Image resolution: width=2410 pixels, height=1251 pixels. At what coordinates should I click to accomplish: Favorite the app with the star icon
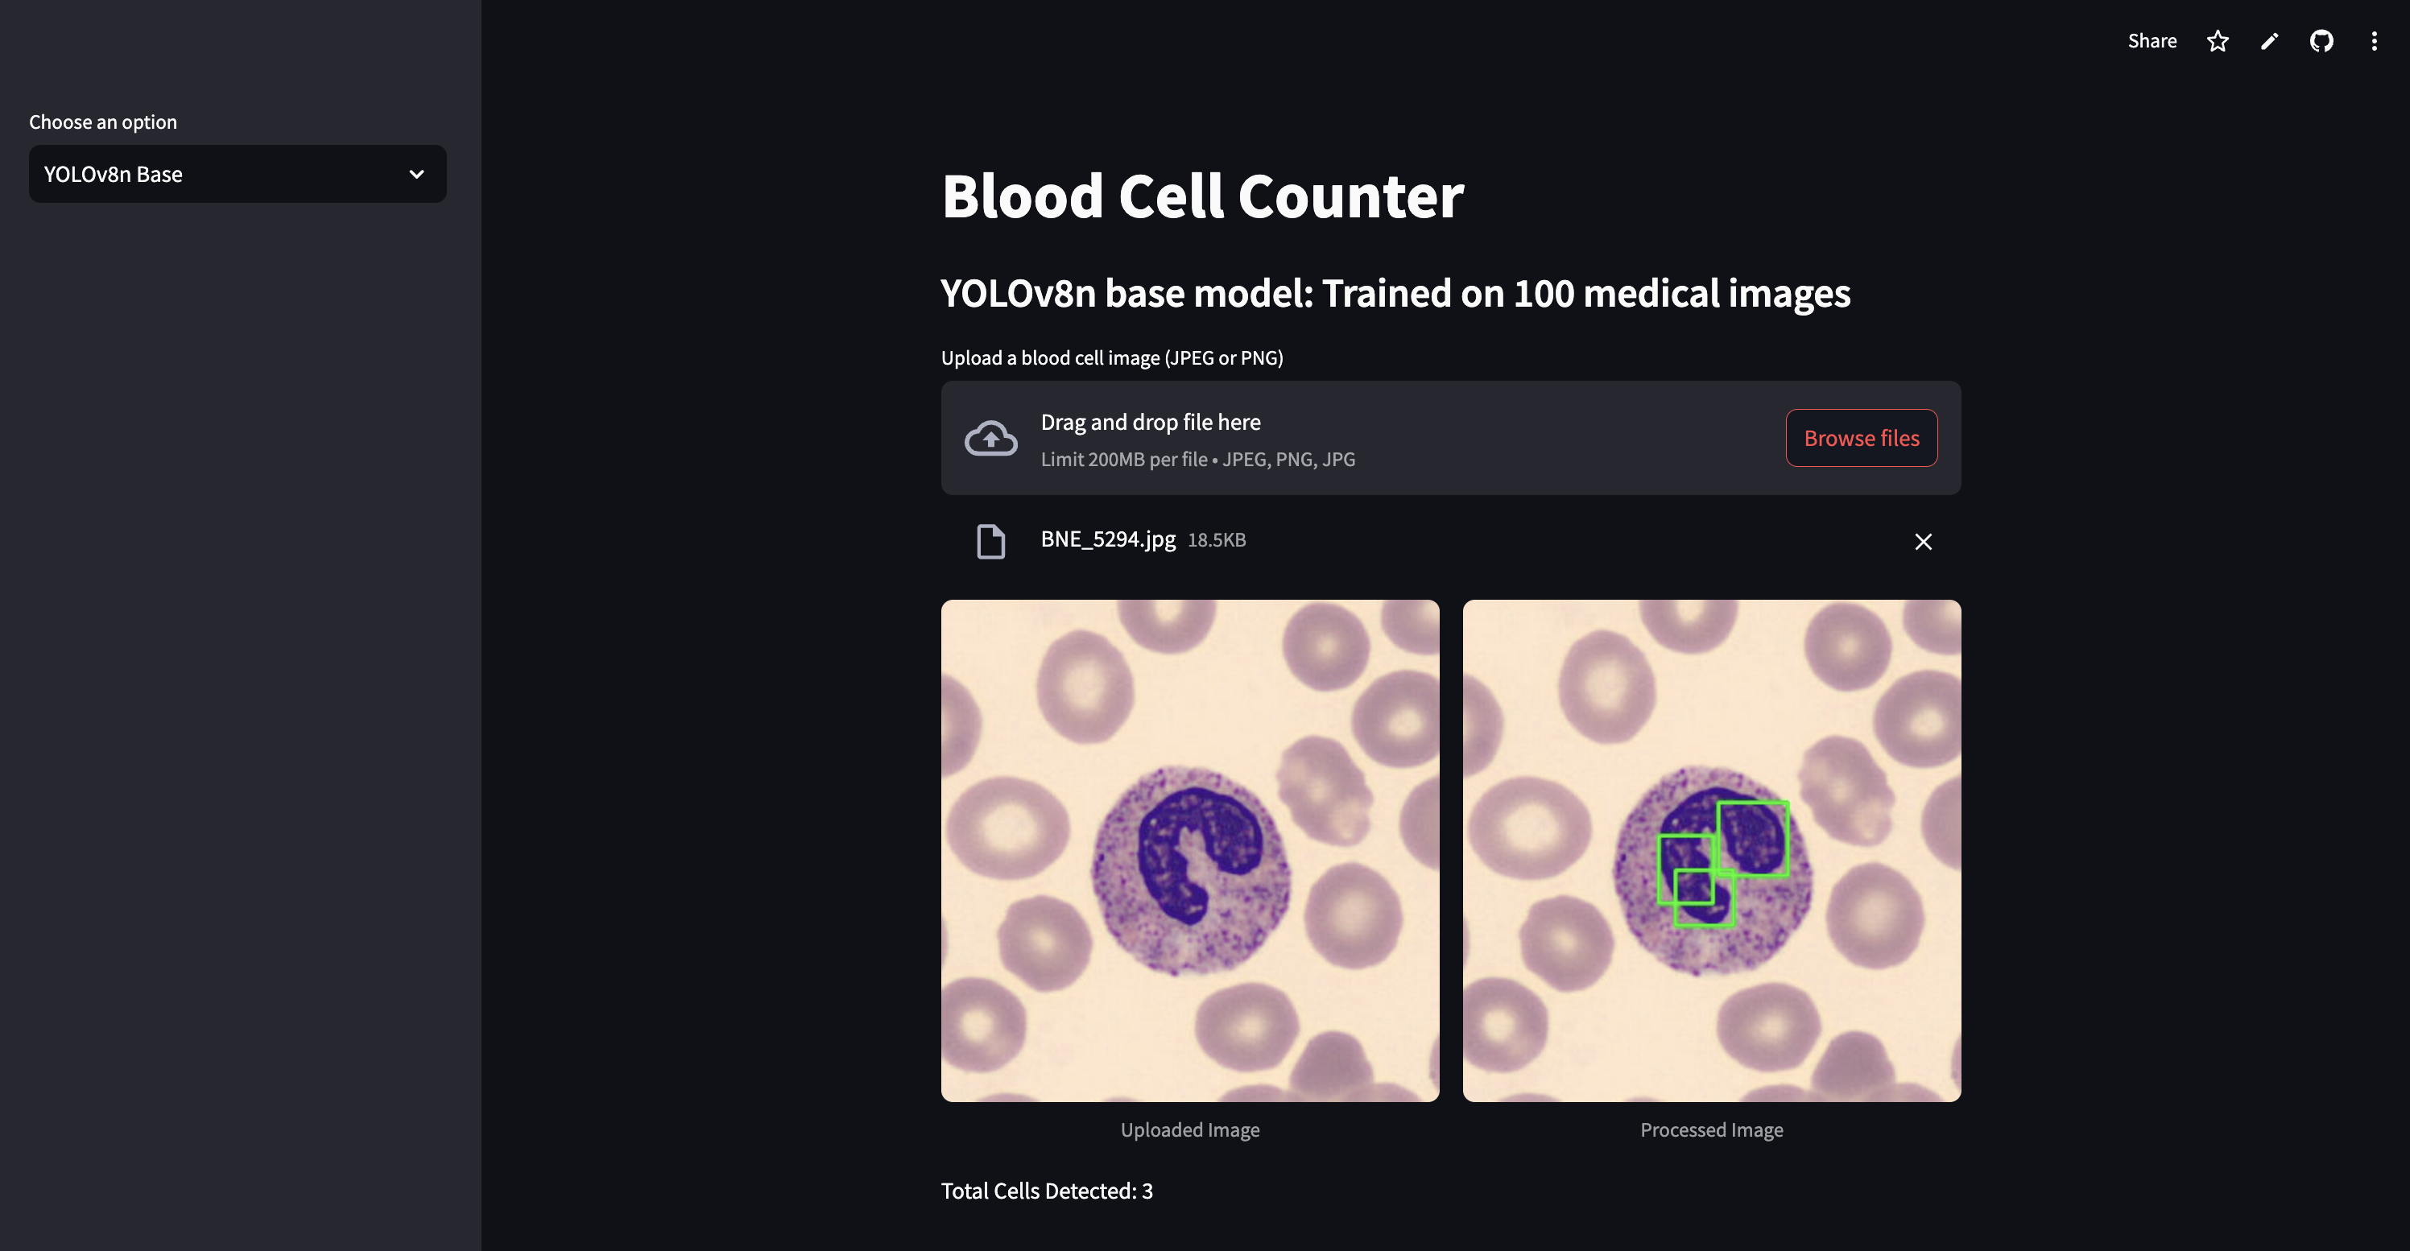coord(2218,41)
